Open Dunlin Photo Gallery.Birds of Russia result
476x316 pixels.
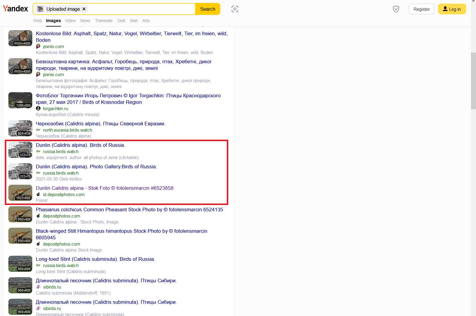96,167
